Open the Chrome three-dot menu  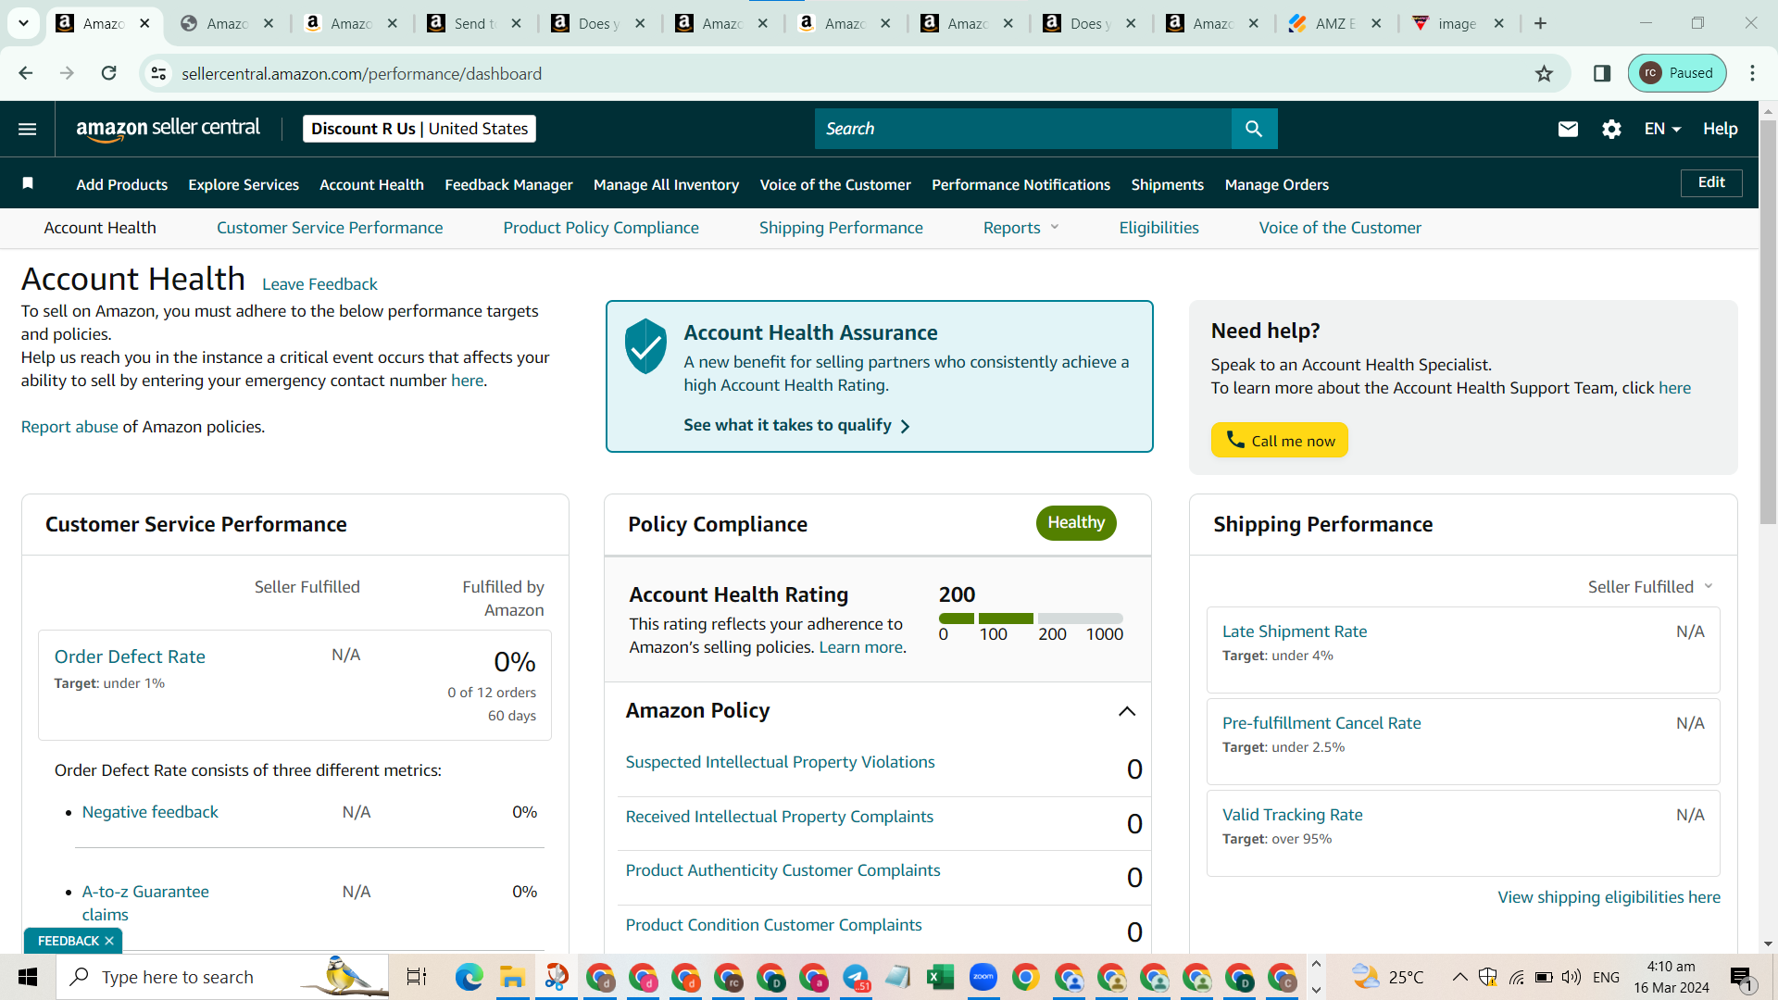click(1752, 73)
